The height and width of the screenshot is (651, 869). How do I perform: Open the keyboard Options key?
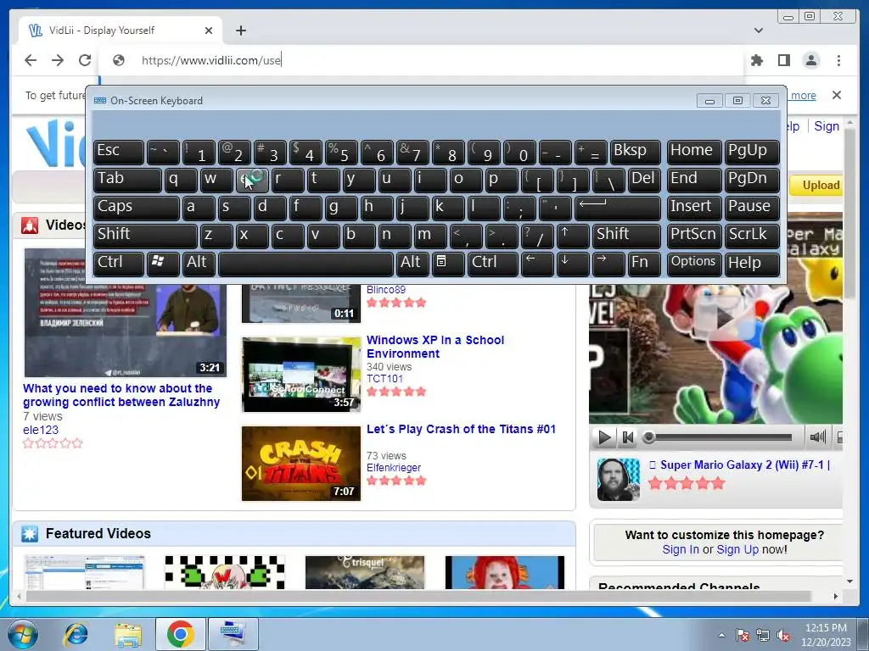pos(693,263)
